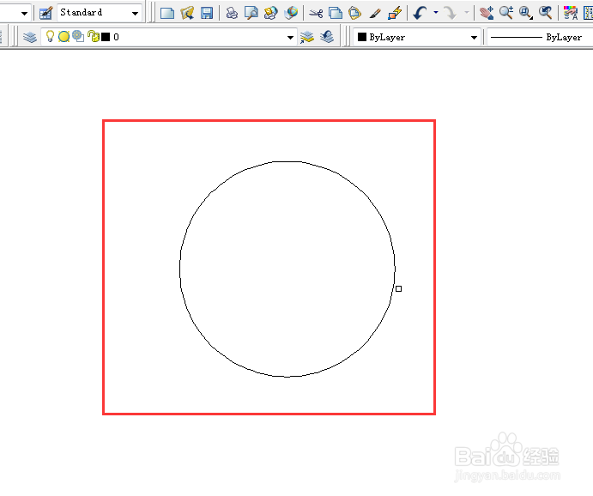The image size is (593, 496).
Task: Toggle layer 0 on/off lightbulb
Action: pyautogui.click(x=50, y=36)
